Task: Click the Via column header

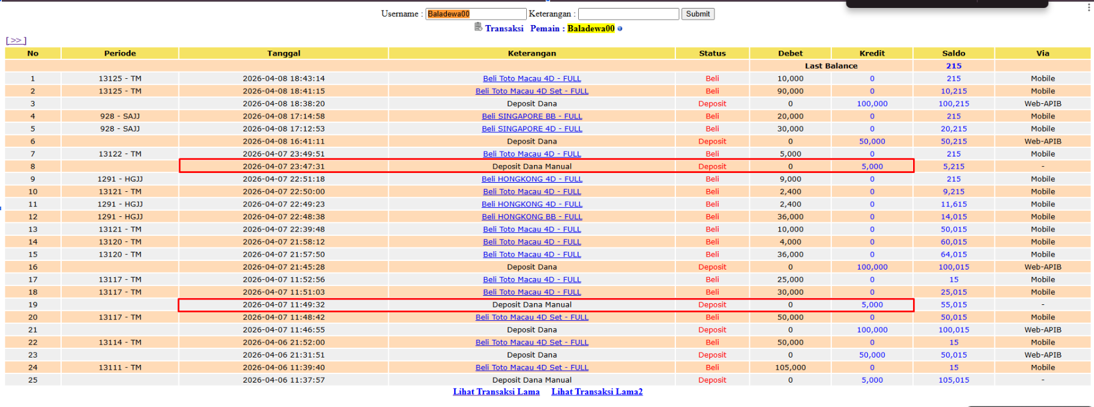Action: pyautogui.click(x=1043, y=53)
